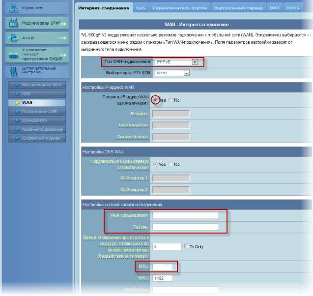Click the disabled DNS-сервер 1 field

coord(171,178)
